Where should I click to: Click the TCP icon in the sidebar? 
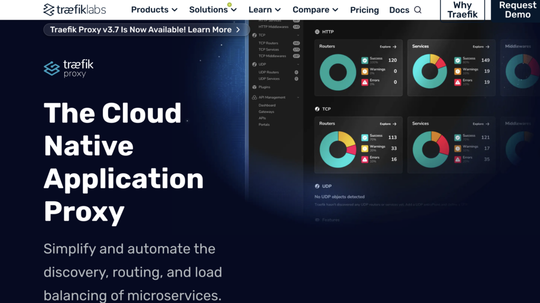click(254, 35)
